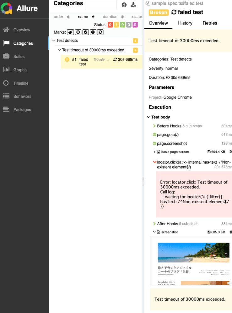This screenshot has height=313, width=232.
Task: Click the download CSV icon
Action: [x=133, y=5]
